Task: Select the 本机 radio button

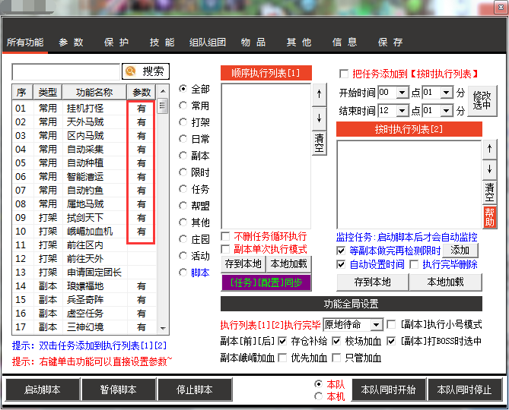Action: tap(319, 396)
